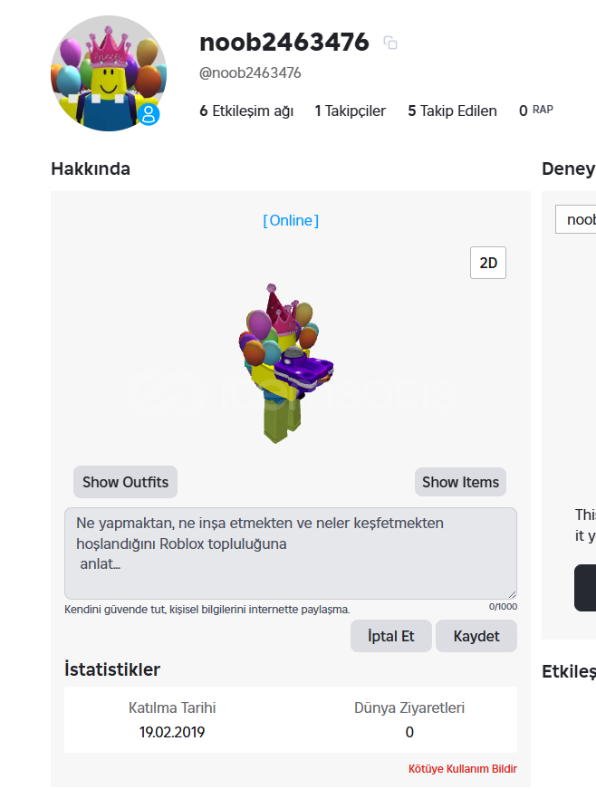This screenshot has width=596, height=789.
Task: Click the [Online] status text
Action: pyautogui.click(x=291, y=220)
